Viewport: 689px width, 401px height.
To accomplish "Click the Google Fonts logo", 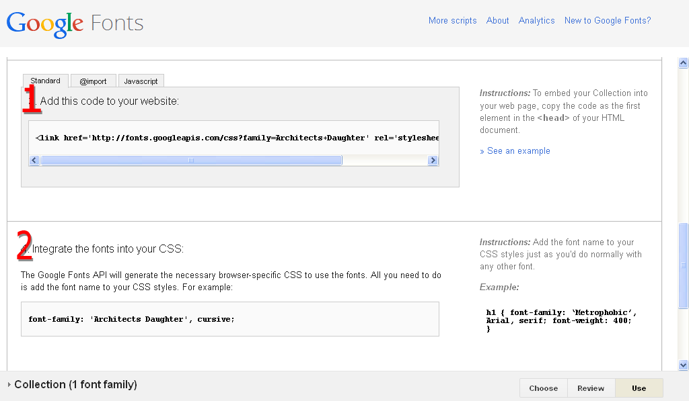I will [75, 24].
